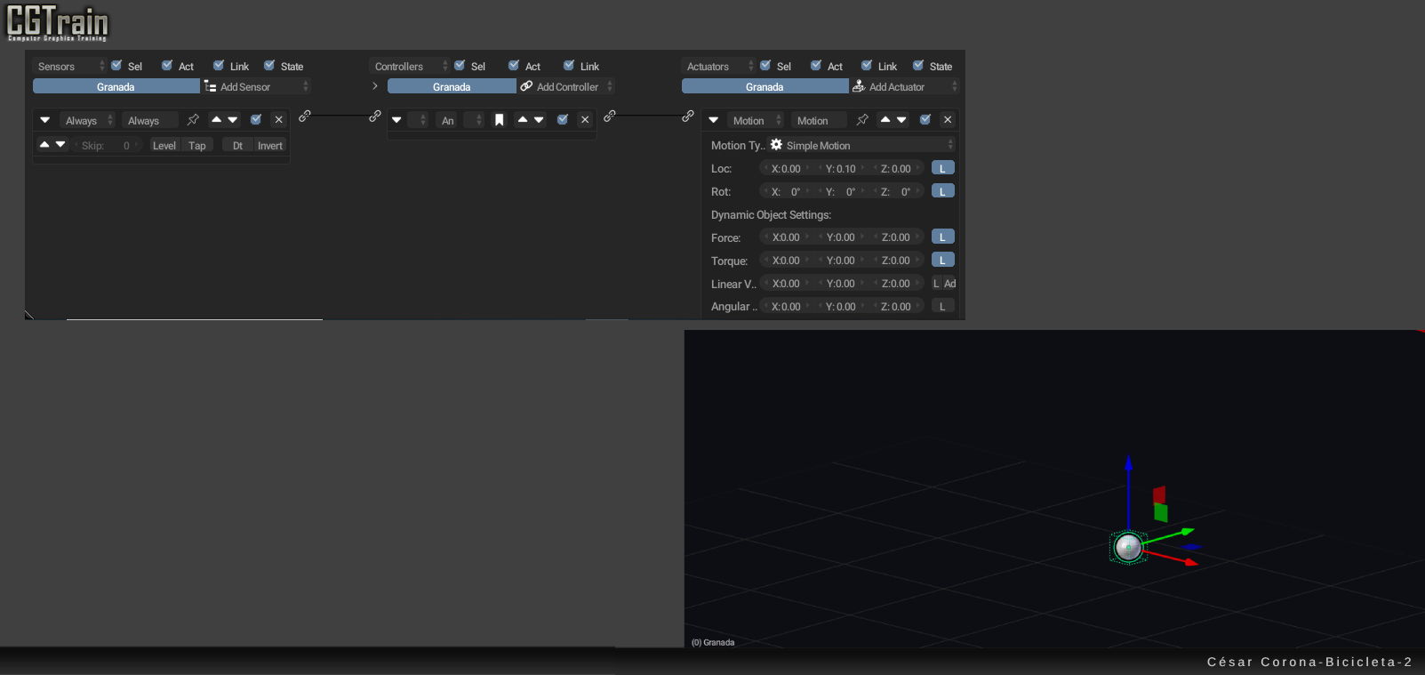Move the And controller down
The height and width of the screenshot is (675, 1425).
539,120
